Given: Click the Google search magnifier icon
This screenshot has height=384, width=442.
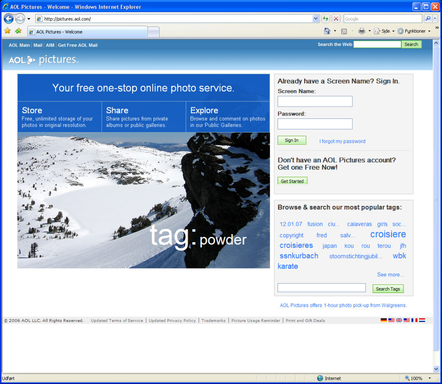Looking at the screenshot, I should point(428,19).
